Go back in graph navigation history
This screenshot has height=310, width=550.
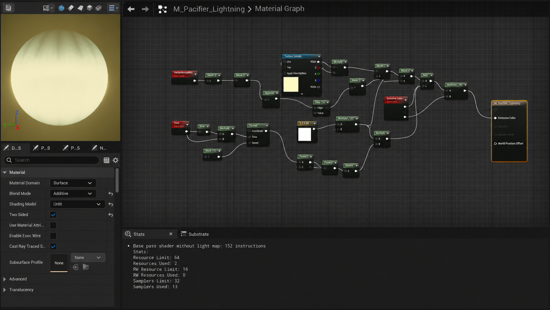coord(131,9)
